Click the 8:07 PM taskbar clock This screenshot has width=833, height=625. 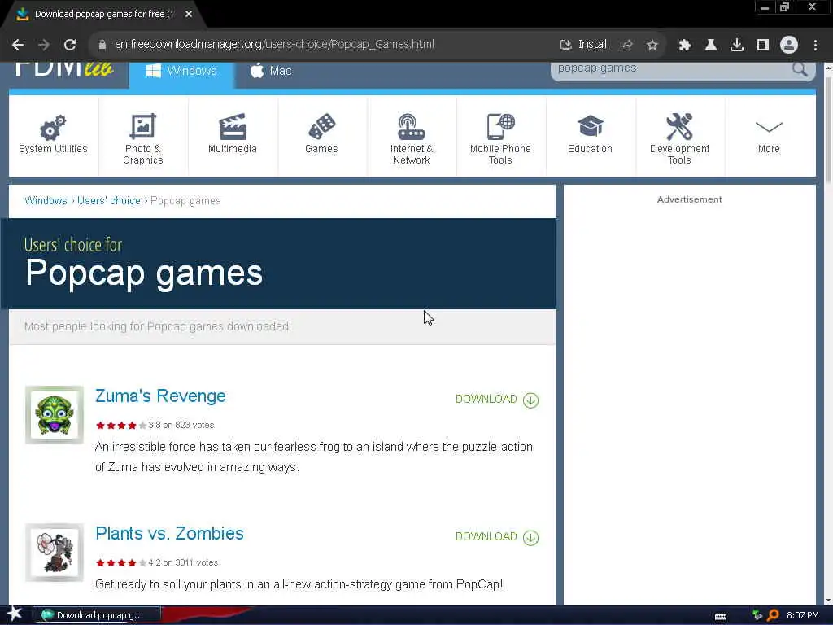click(802, 615)
